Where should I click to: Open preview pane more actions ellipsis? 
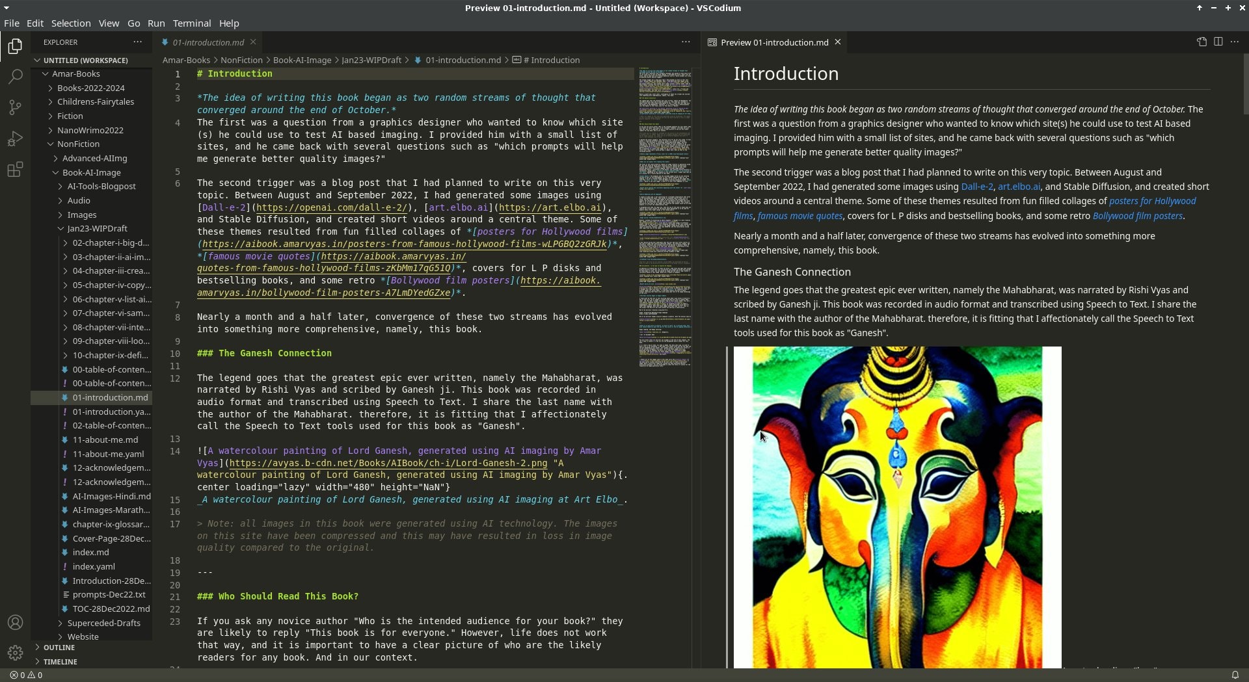tap(1235, 42)
